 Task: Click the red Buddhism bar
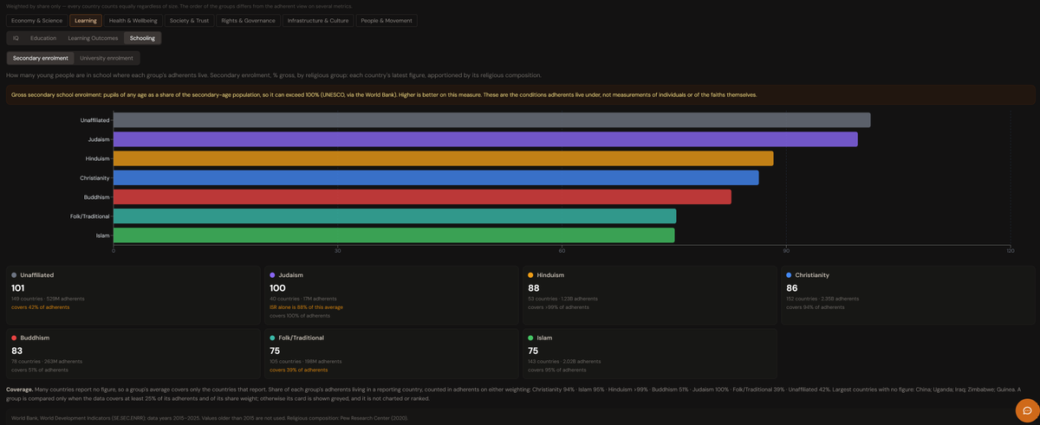[x=422, y=196]
